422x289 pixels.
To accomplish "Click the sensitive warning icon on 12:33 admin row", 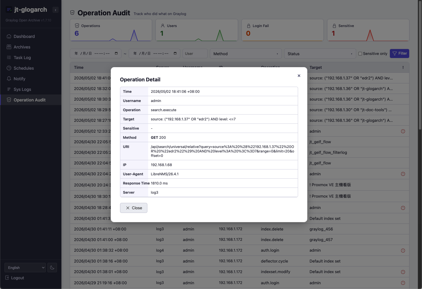I will tap(403, 131).
